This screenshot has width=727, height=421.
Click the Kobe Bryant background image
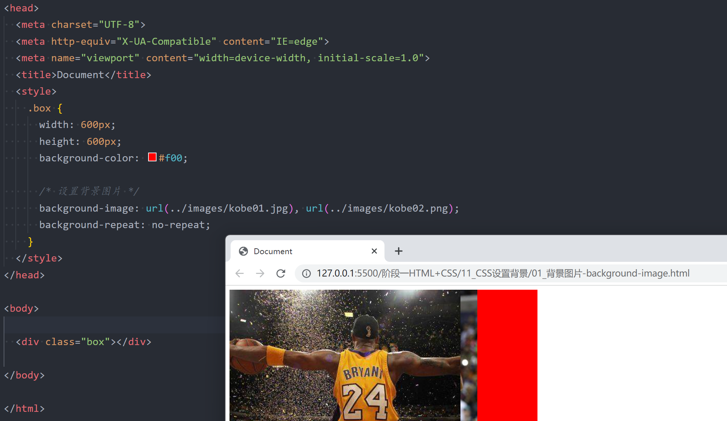click(345, 355)
